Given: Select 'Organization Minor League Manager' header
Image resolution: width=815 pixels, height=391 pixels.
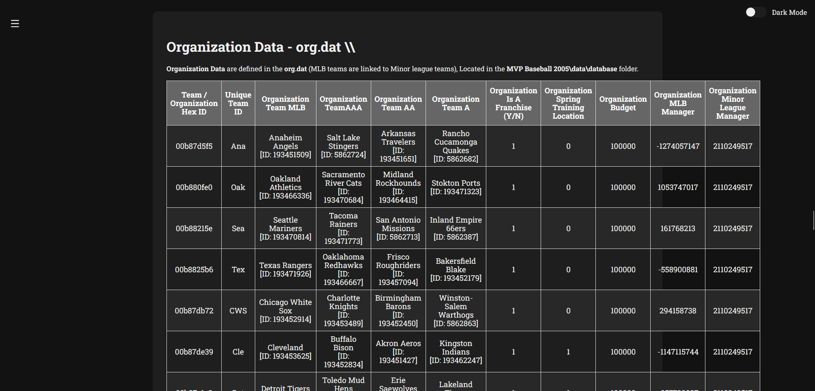Looking at the screenshot, I should click(x=733, y=103).
